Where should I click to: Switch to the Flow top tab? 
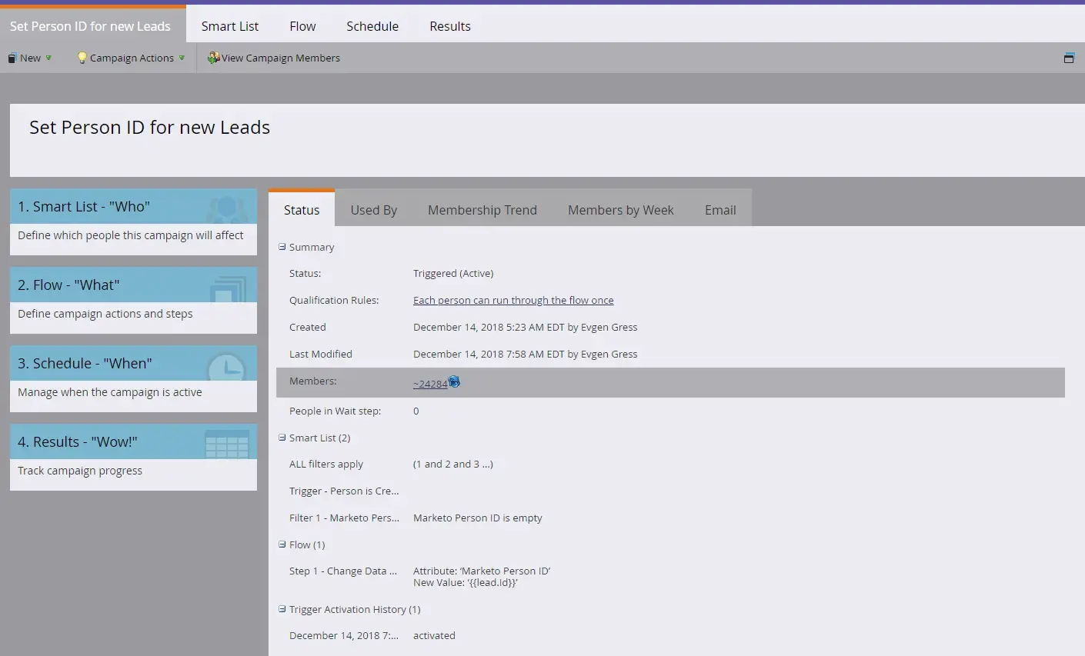pyautogui.click(x=302, y=26)
